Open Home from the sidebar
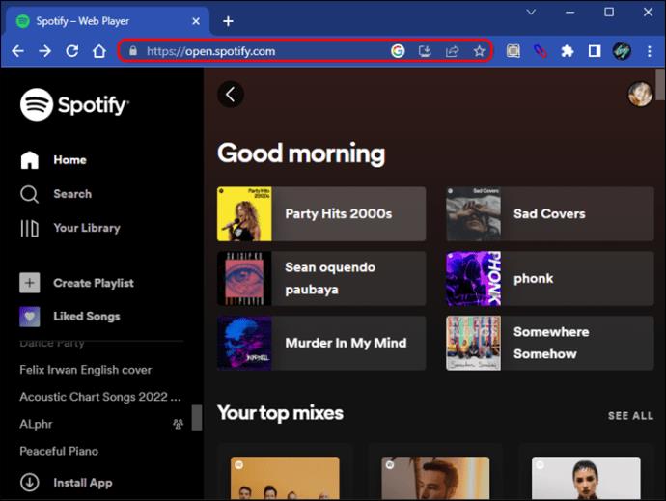Image resolution: width=666 pixels, height=501 pixels. click(53, 160)
